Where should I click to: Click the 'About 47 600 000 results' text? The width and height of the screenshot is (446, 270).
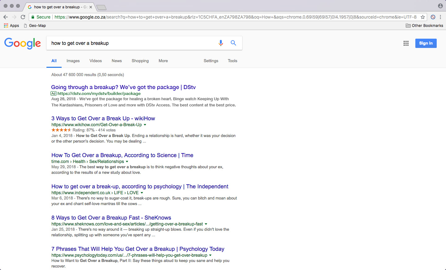click(74, 75)
